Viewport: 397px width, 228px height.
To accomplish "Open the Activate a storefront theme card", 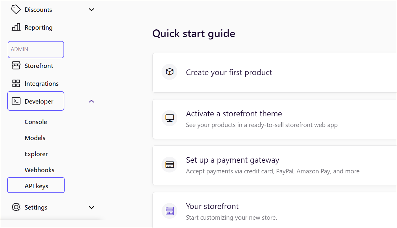I will [x=275, y=119].
